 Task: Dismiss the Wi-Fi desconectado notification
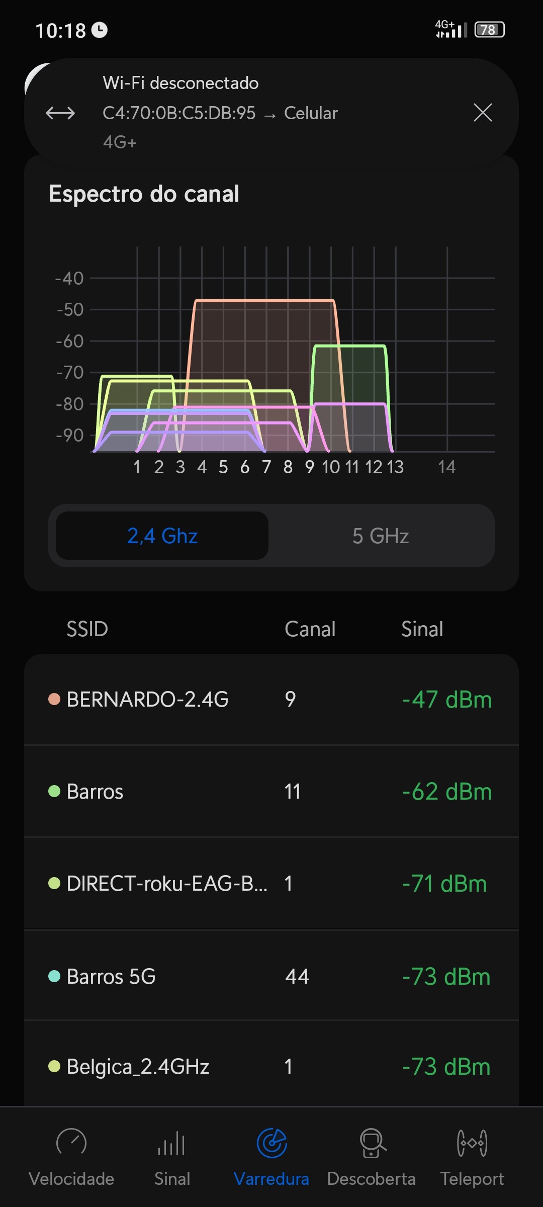click(x=483, y=113)
